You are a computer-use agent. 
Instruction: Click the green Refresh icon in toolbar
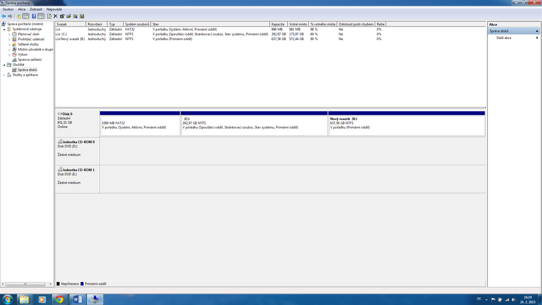click(49, 16)
